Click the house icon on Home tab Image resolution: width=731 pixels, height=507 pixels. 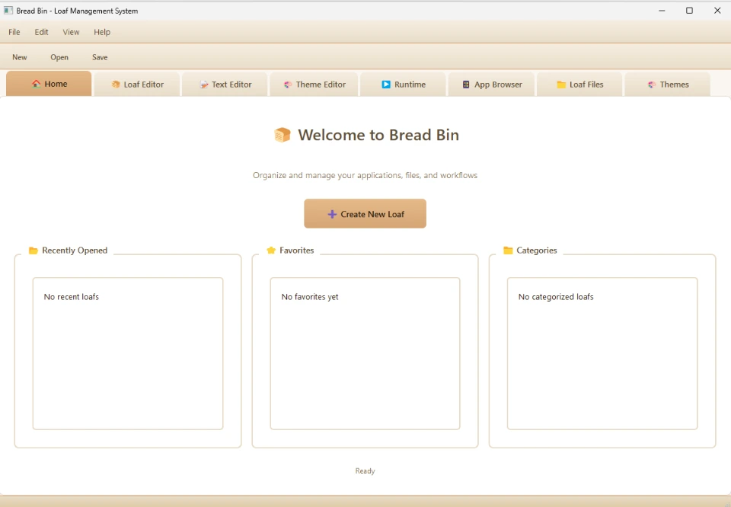pyautogui.click(x=36, y=84)
